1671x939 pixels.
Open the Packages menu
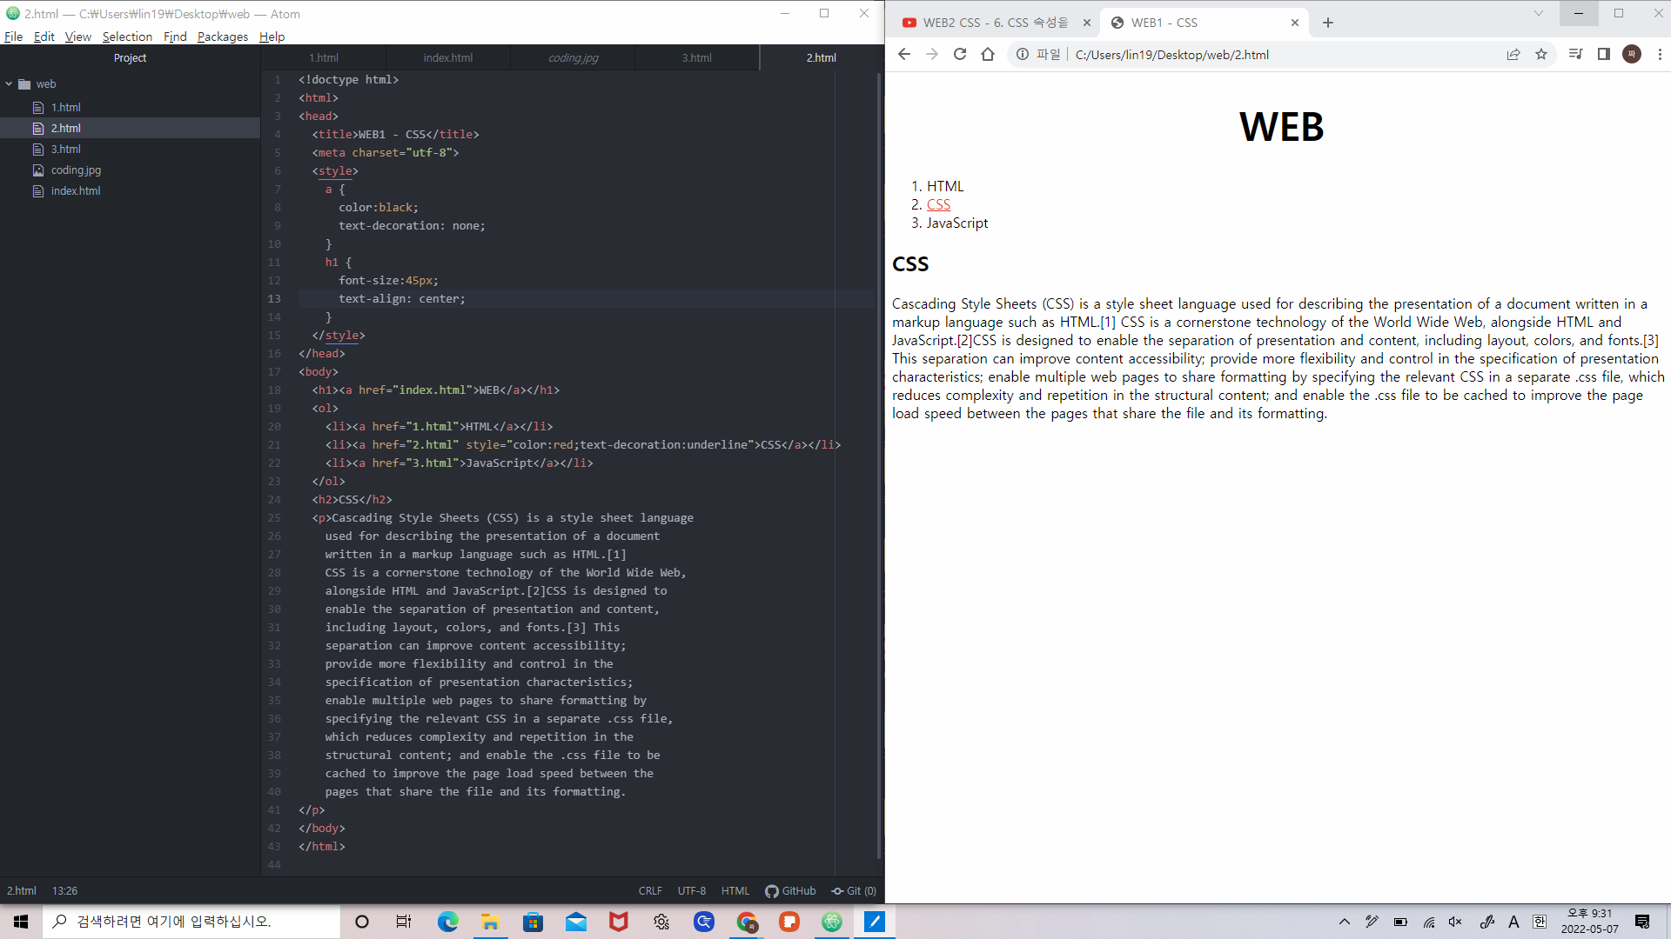point(222,37)
